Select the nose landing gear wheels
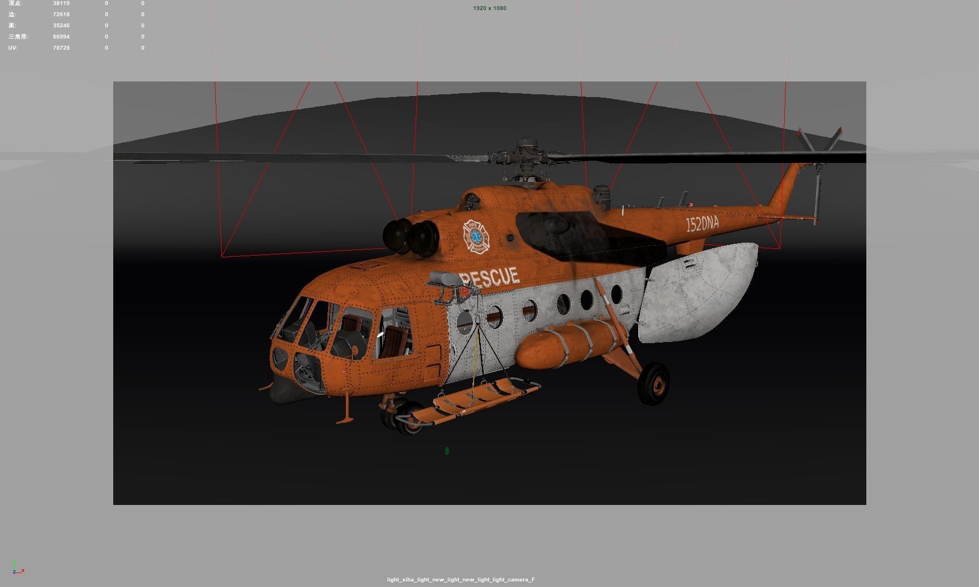979x587 pixels. (402, 417)
